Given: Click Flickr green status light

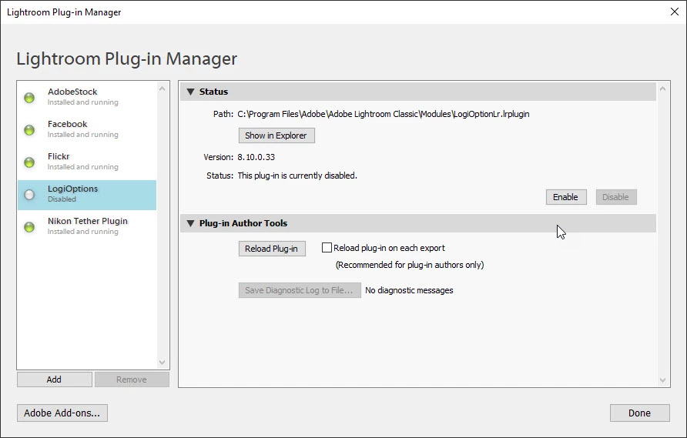Looking at the screenshot, I should pos(29,162).
